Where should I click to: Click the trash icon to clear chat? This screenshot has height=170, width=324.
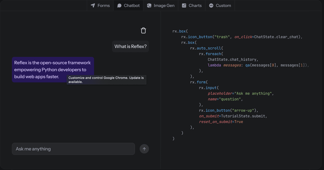point(143,31)
